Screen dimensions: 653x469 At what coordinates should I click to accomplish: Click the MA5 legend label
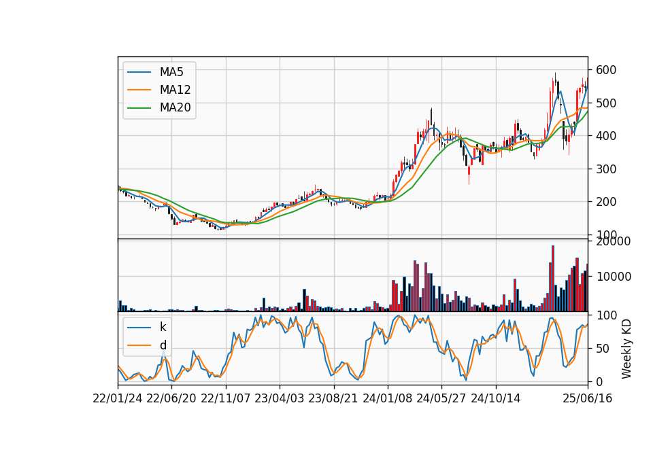(171, 72)
